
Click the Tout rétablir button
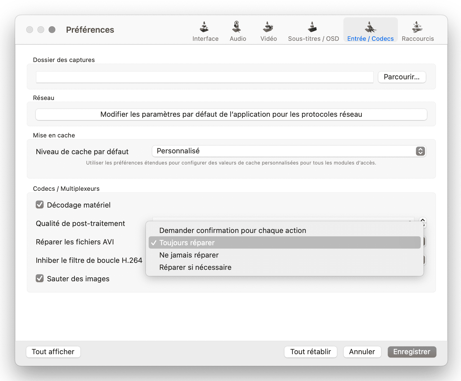click(310, 352)
